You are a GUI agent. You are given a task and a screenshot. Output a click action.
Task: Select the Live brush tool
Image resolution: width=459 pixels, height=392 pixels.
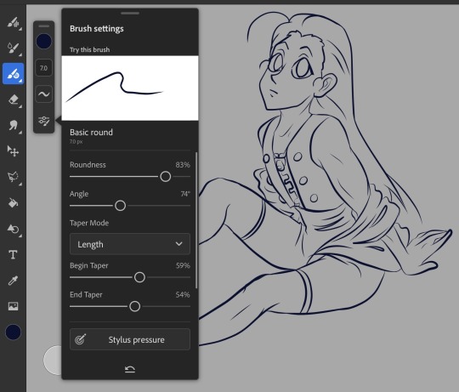tap(13, 48)
